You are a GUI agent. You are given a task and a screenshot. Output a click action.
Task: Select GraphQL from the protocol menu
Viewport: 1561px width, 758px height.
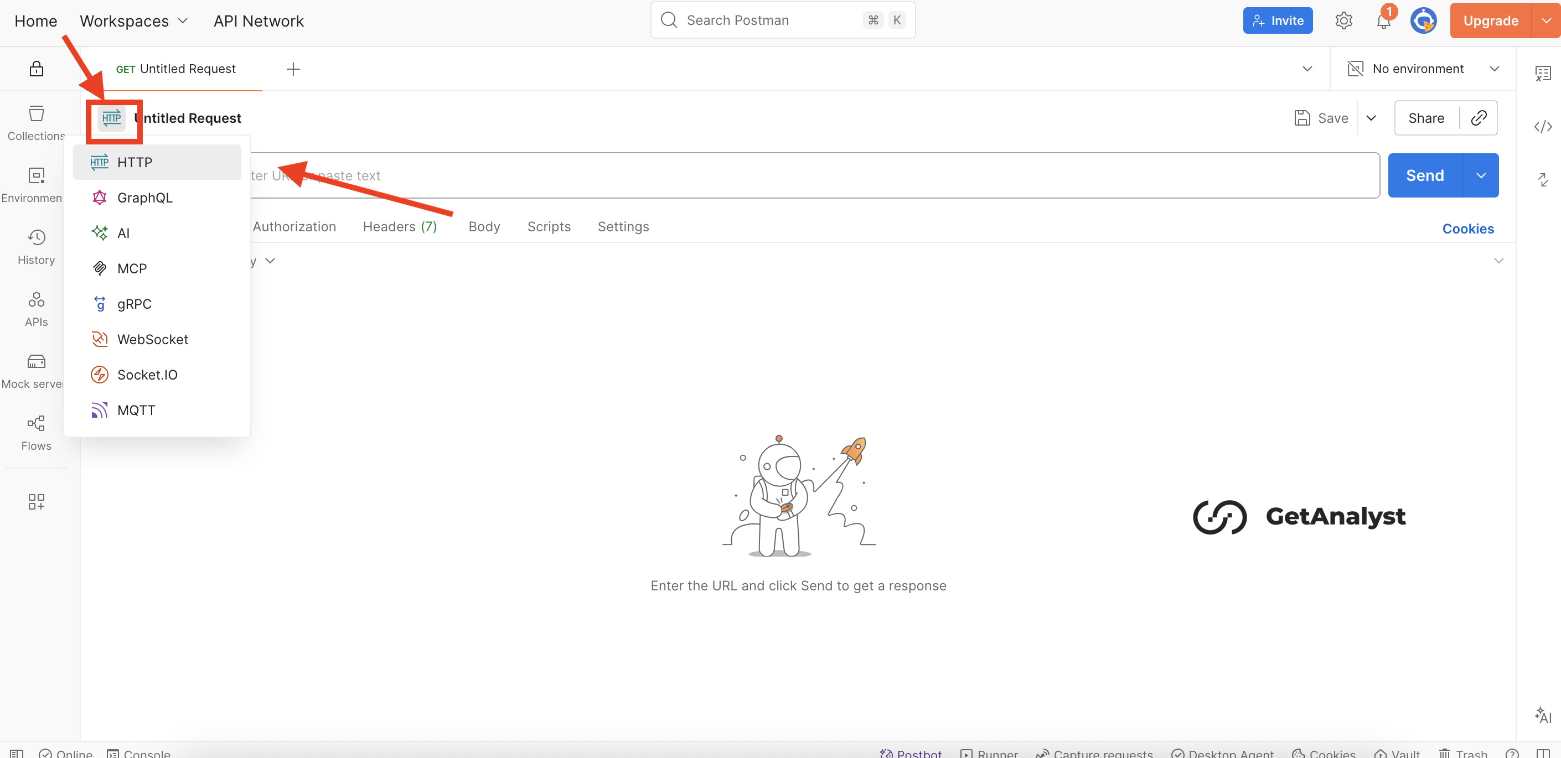pyautogui.click(x=144, y=198)
